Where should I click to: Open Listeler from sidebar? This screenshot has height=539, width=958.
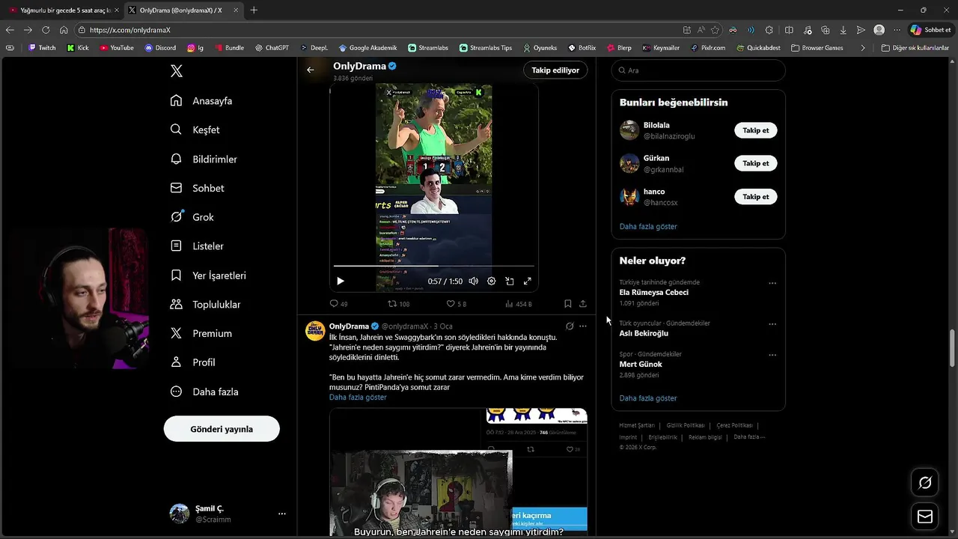tap(197, 246)
